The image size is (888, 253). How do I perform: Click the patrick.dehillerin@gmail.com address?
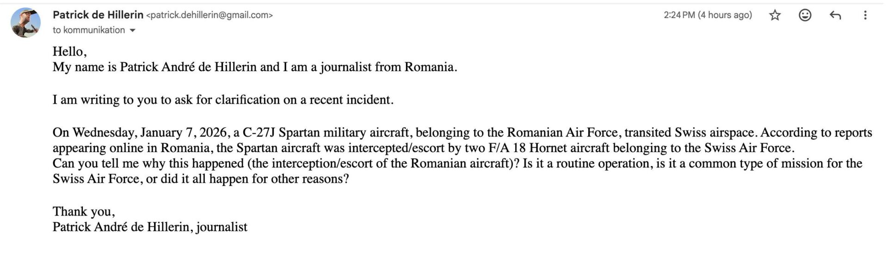click(210, 15)
